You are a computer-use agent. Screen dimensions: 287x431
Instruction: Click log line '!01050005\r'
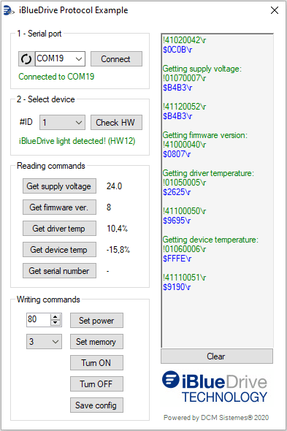(x=185, y=183)
